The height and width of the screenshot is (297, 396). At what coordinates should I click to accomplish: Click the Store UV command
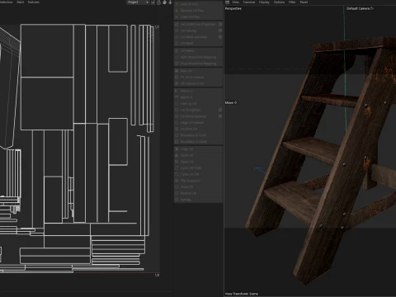[x=198, y=187]
